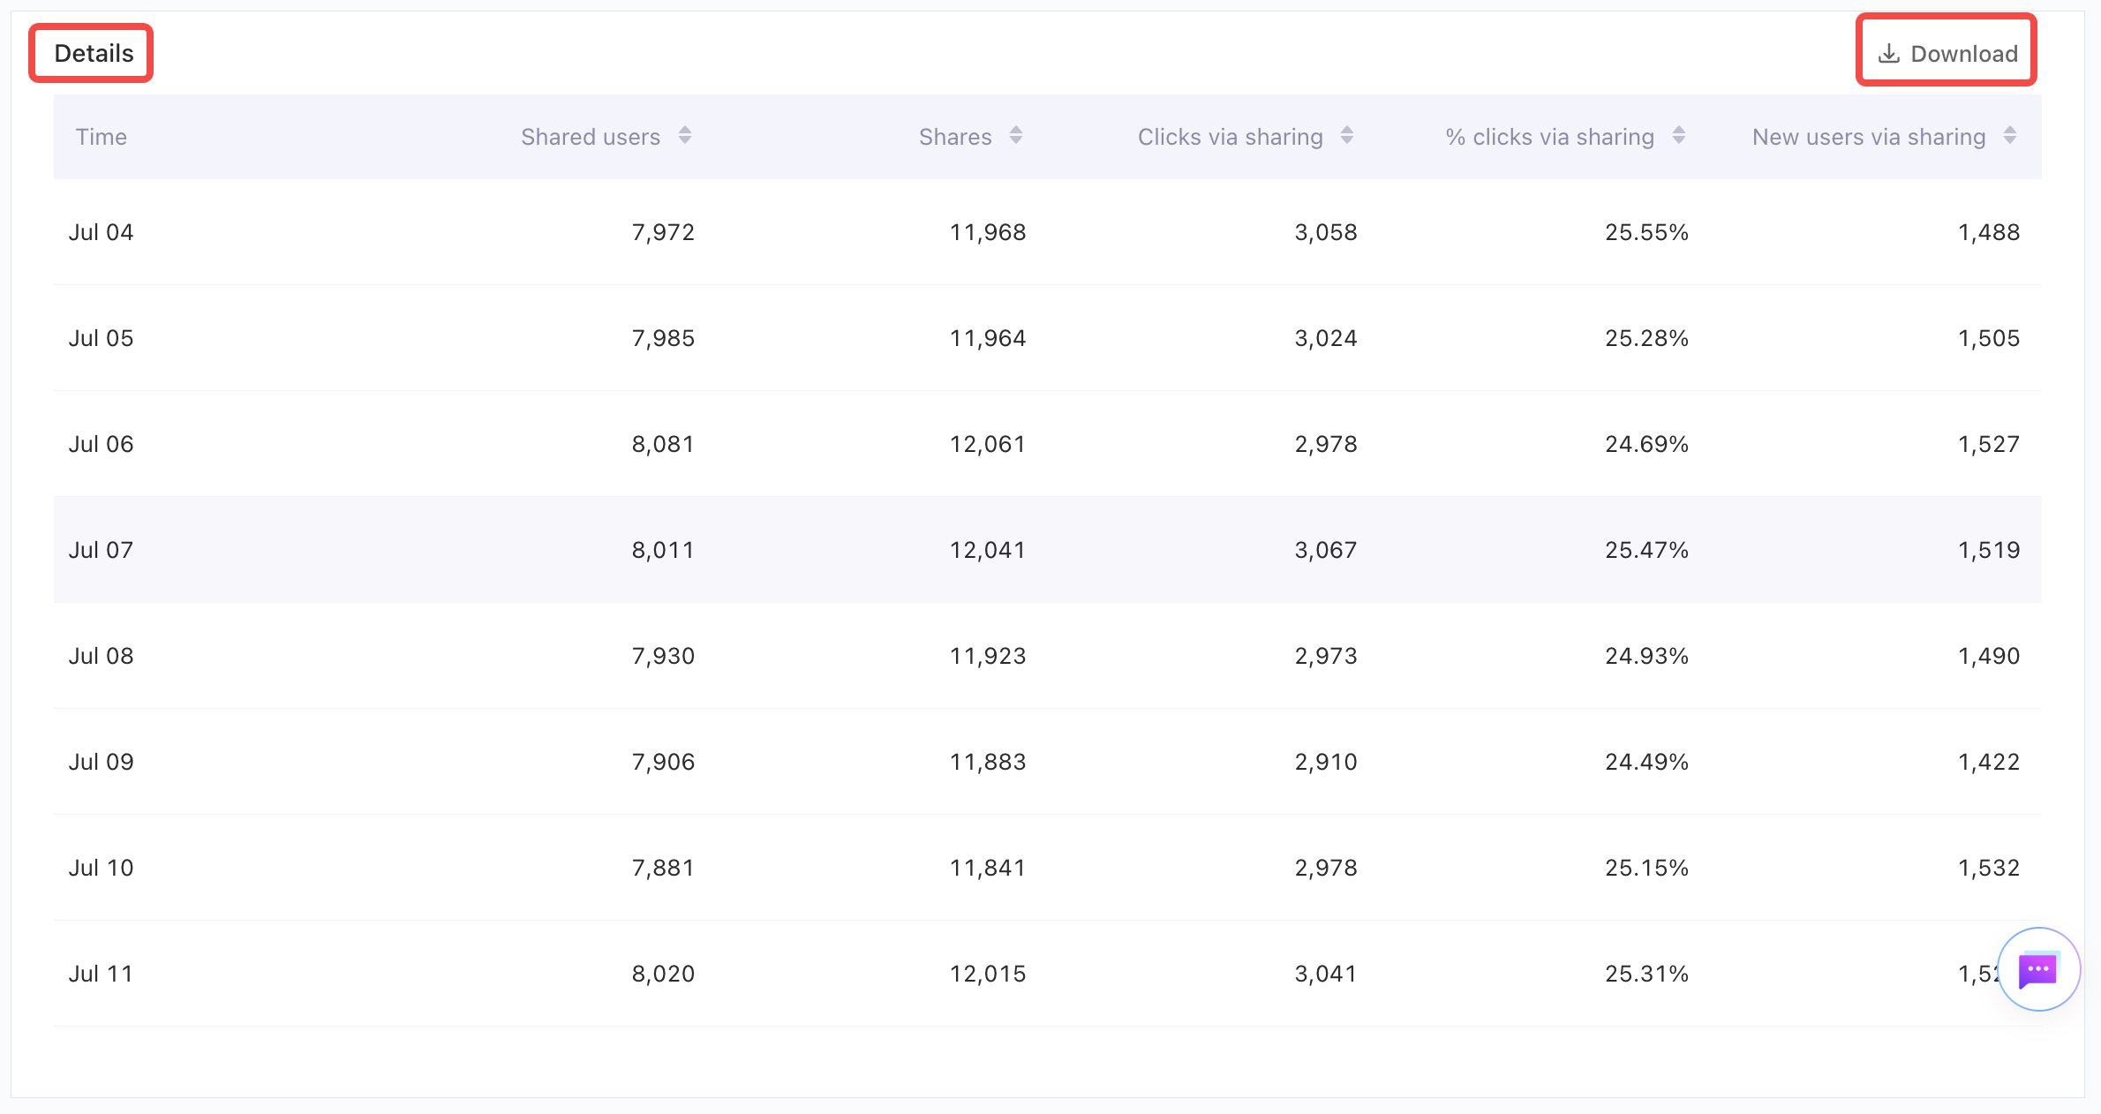The image size is (2101, 1114).
Task: Click the Jul 09 row date
Action: pyautogui.click(x=102, y=762)
